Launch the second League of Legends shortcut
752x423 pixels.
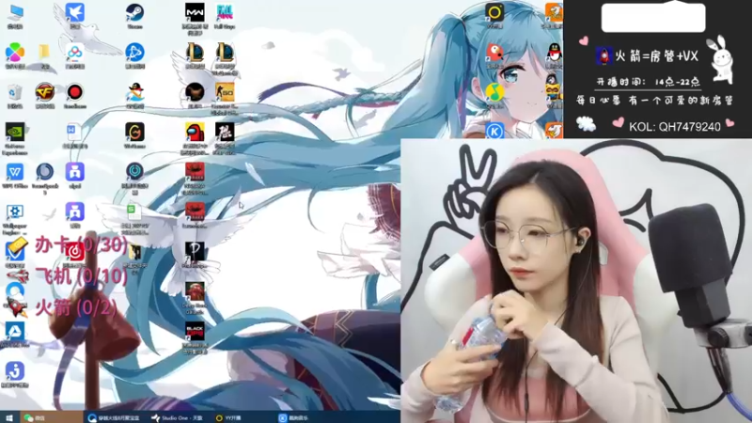[225, 53]
